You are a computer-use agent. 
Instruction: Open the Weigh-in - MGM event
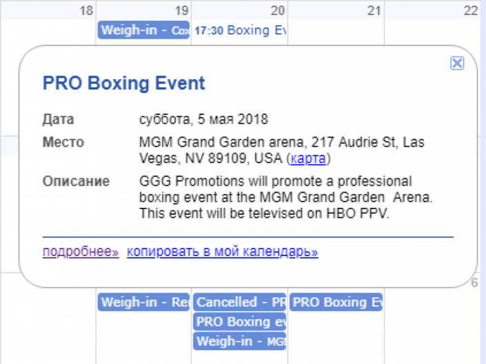tap(239, 341)
